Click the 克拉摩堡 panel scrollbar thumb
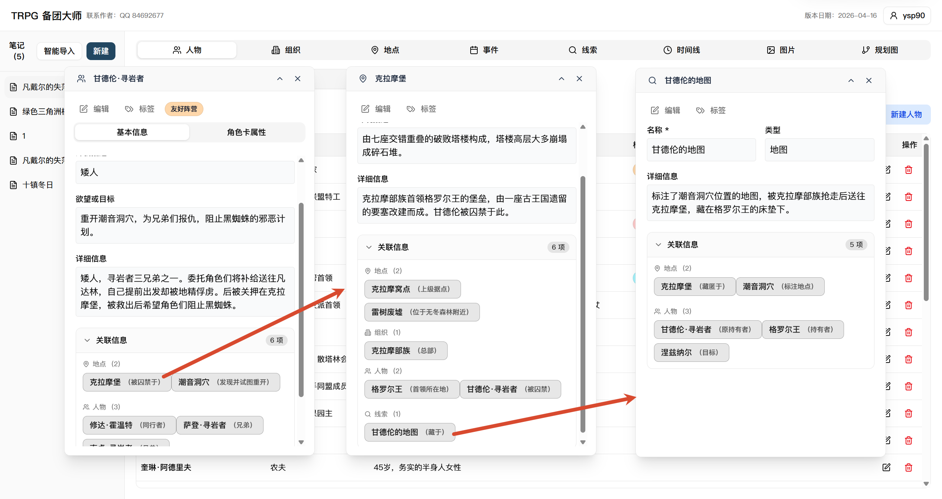 [583, 304]
